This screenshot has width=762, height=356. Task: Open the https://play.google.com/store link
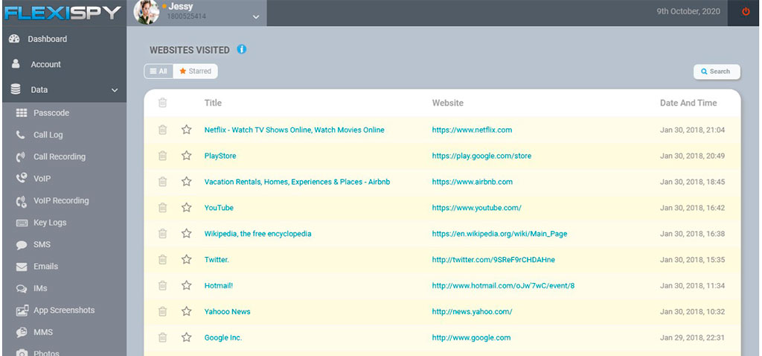pos(481,156)
